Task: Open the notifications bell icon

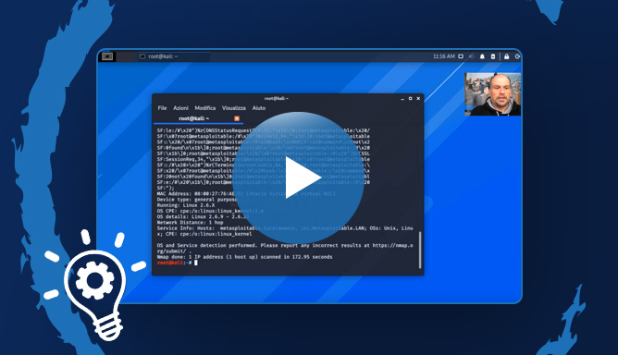Action: [x=482, y=56]
